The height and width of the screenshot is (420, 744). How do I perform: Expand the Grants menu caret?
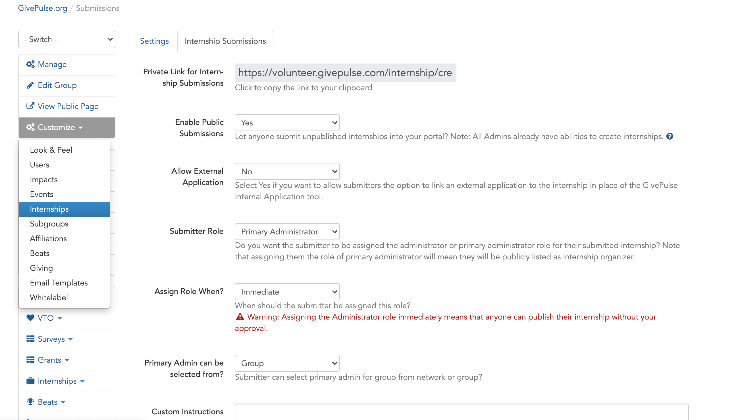(x=67, y=360)
